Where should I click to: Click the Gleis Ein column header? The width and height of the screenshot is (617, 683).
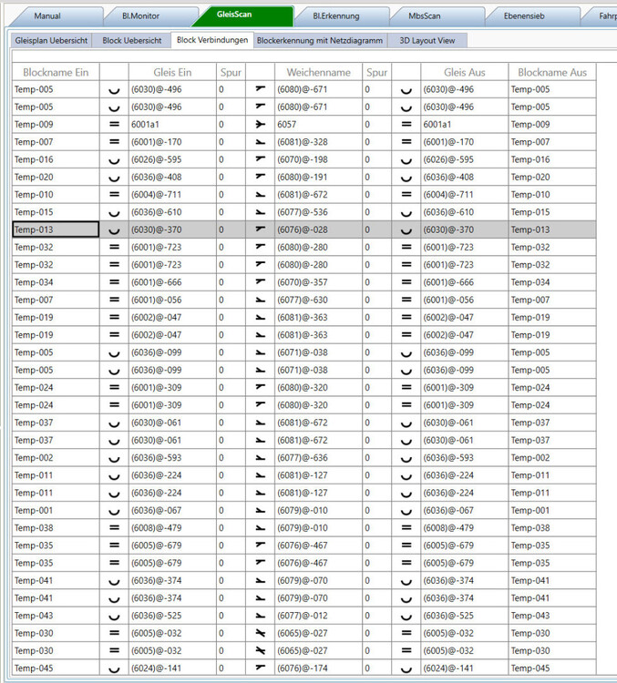point(172,72)
